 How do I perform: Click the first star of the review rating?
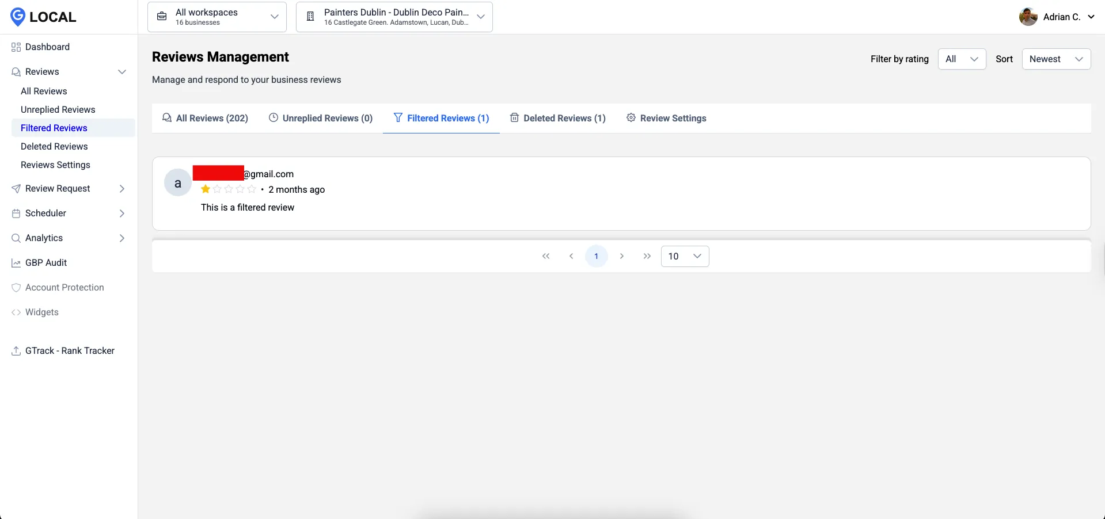click(206, 189)
